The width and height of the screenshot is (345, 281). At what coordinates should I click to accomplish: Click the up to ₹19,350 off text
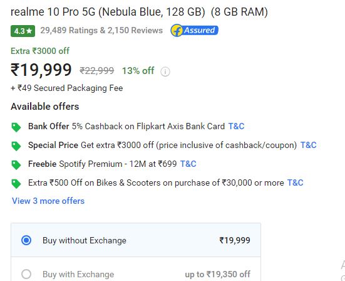click(x=218, y=274)
